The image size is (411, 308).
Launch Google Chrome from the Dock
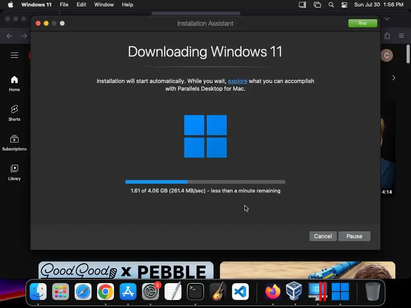(x=106, y=292)
